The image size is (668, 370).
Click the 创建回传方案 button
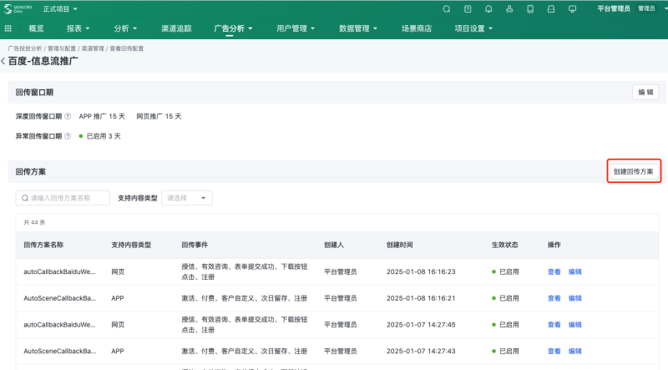pos(634,172)
